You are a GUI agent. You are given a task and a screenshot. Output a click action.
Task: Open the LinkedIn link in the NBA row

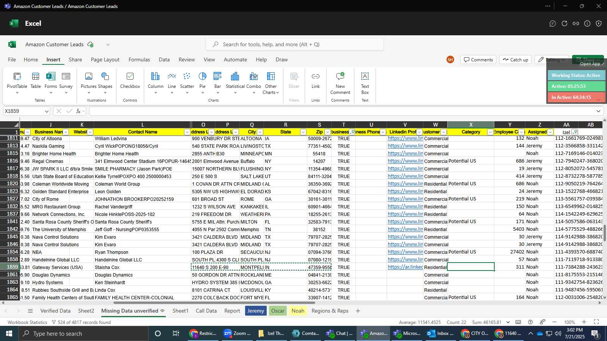(405, 252)
